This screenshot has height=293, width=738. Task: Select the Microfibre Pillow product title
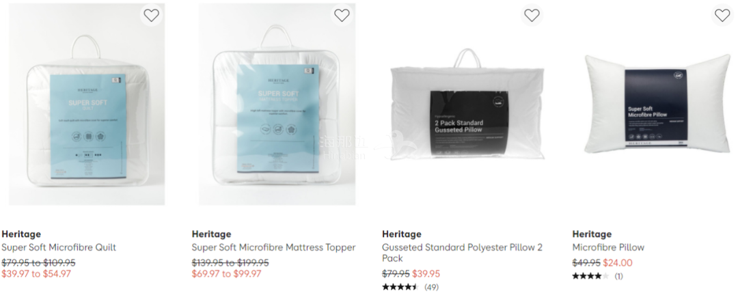click(x=608, y=247)
